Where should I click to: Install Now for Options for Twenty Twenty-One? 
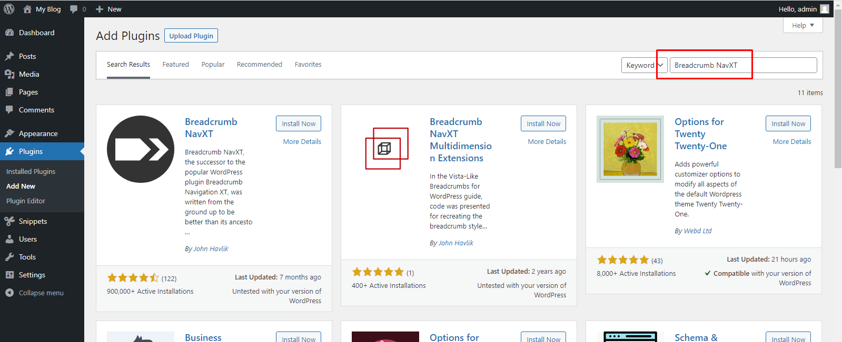[788, 123]
